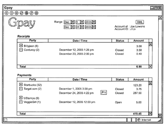166x128 pixels.
Task: Open the start month Dec dropdown
Action: click(x=73, y=22)
